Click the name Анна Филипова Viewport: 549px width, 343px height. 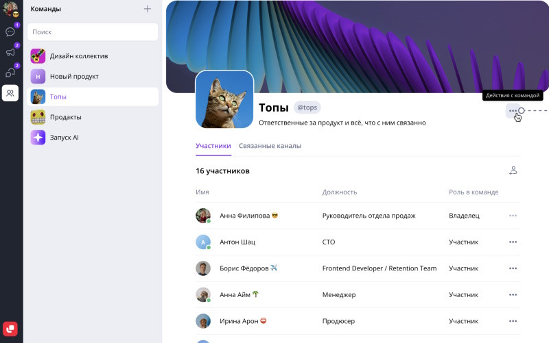pyautogui.click(x=245, y=216)
